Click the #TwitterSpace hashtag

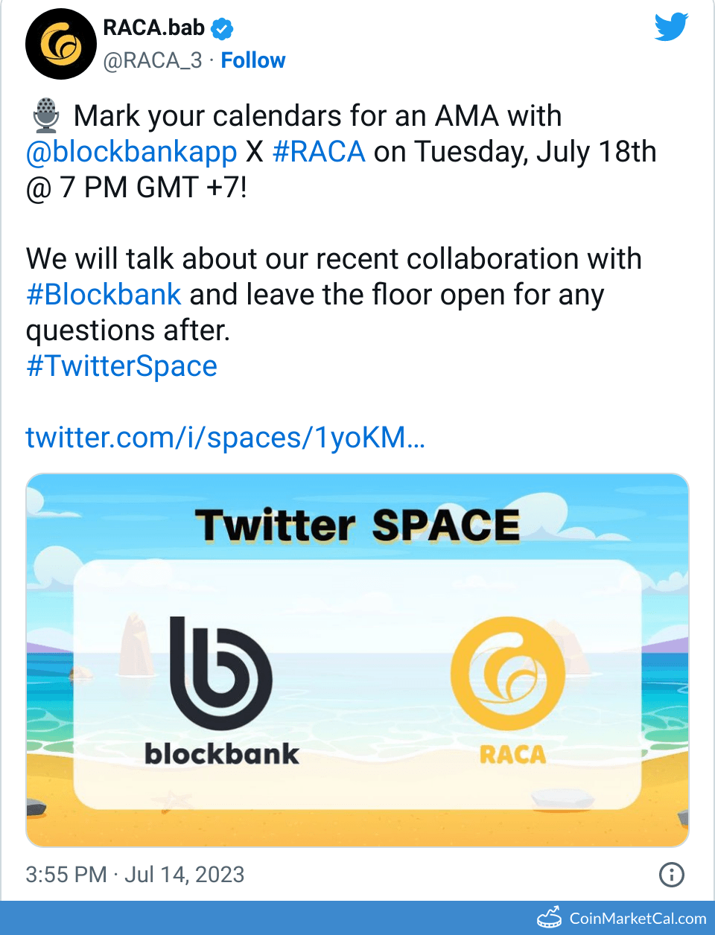point(121,366)
